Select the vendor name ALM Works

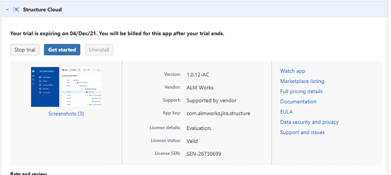click(200, 88)
